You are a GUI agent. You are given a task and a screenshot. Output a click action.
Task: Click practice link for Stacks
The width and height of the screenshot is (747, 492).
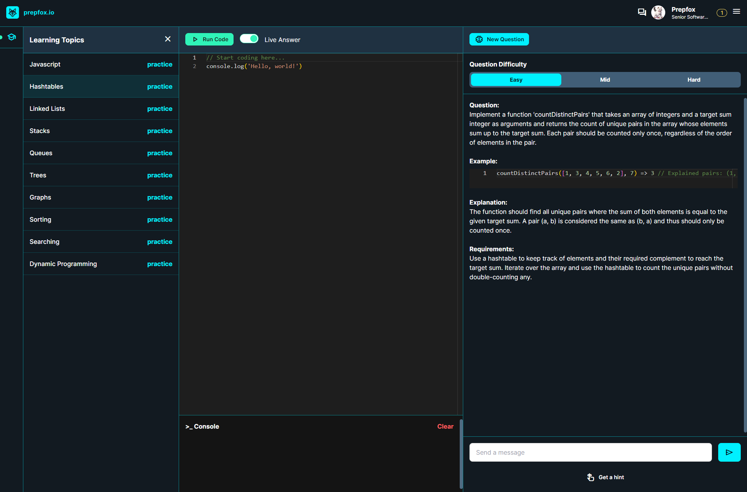[x=160, y=131]
